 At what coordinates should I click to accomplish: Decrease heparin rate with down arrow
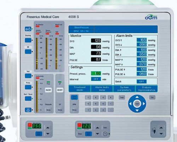coord(97,134)
